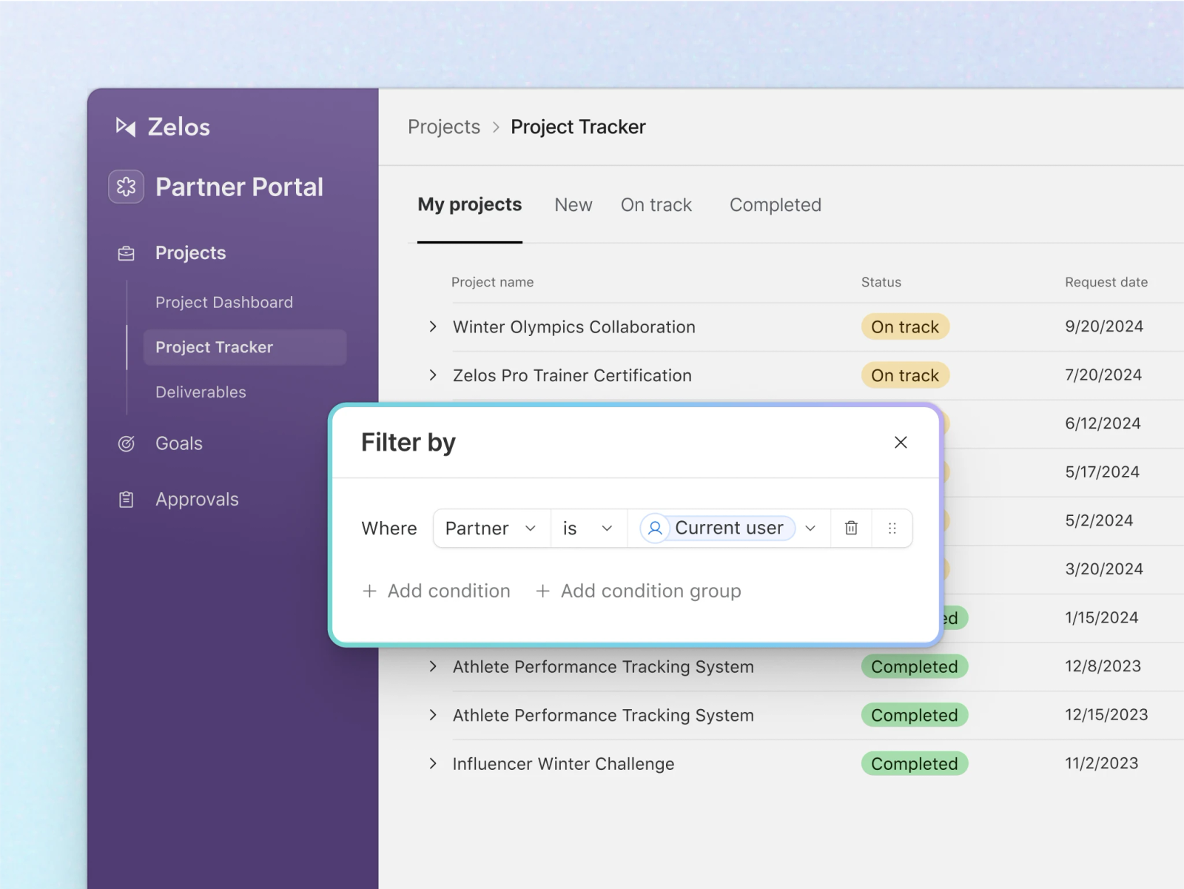
Task: Click the 7/20/2024 request date
Action: tap(1103, 375)
